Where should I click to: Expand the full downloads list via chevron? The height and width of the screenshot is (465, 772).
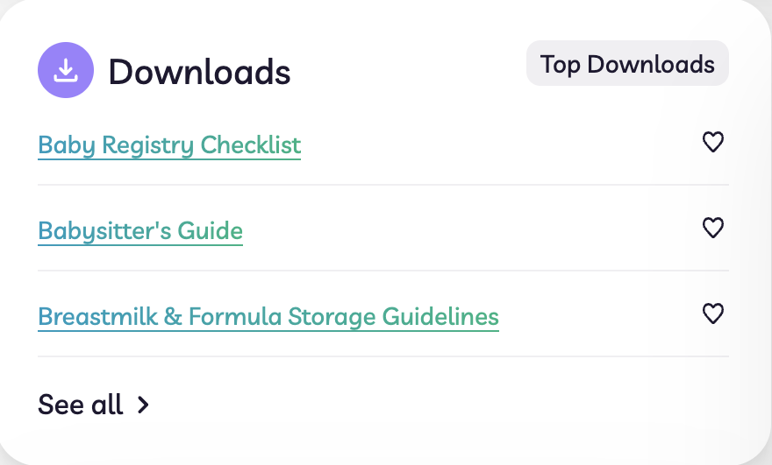click(x=143, y=405)
